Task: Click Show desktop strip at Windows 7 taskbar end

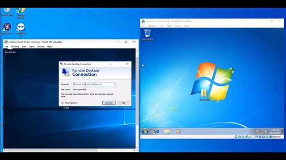Action: [282, 132]
